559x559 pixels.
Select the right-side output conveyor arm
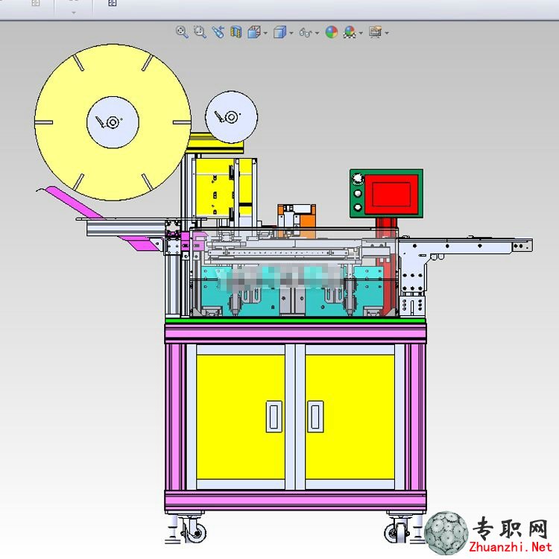(x=466, y=247)
